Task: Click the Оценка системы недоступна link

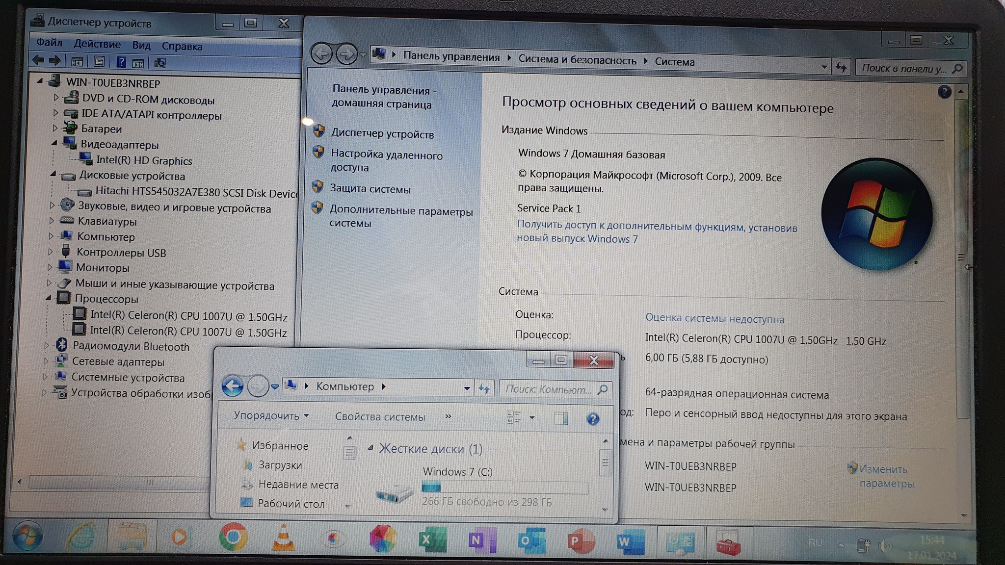Action: click(x=714, y=318)
